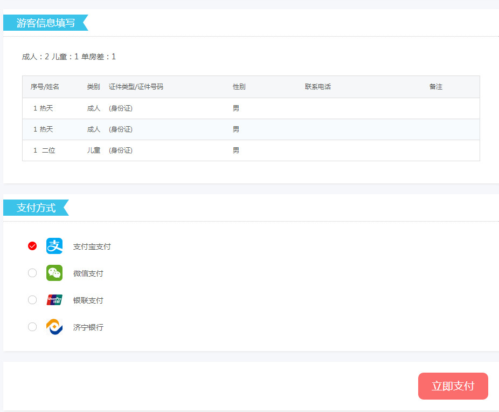Click the 序号/姓名 column header
Image resolution: width=499 pixels, height=412 pixels.
point(45,87)
